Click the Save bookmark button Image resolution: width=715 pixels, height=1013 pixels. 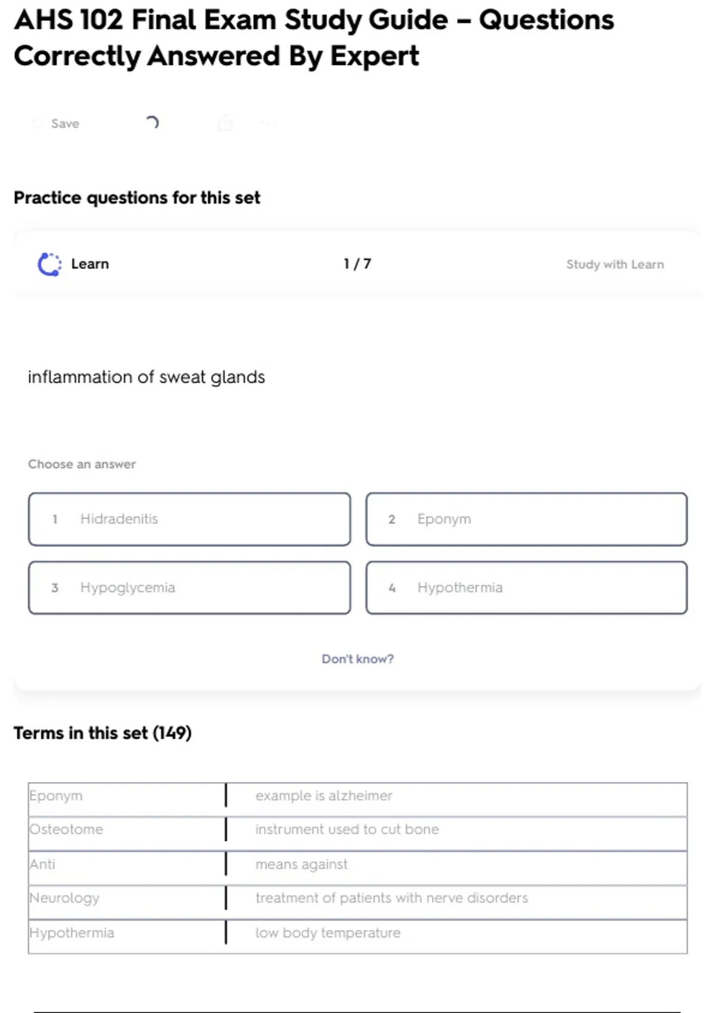57,123
